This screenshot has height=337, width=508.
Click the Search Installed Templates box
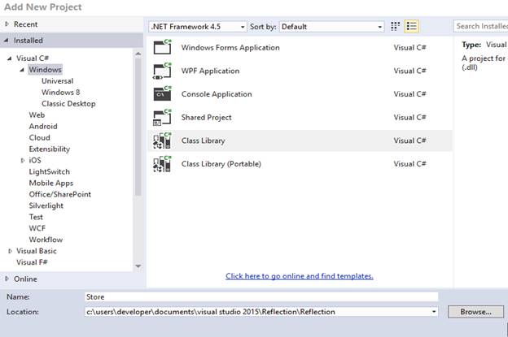tap(481, 26)
